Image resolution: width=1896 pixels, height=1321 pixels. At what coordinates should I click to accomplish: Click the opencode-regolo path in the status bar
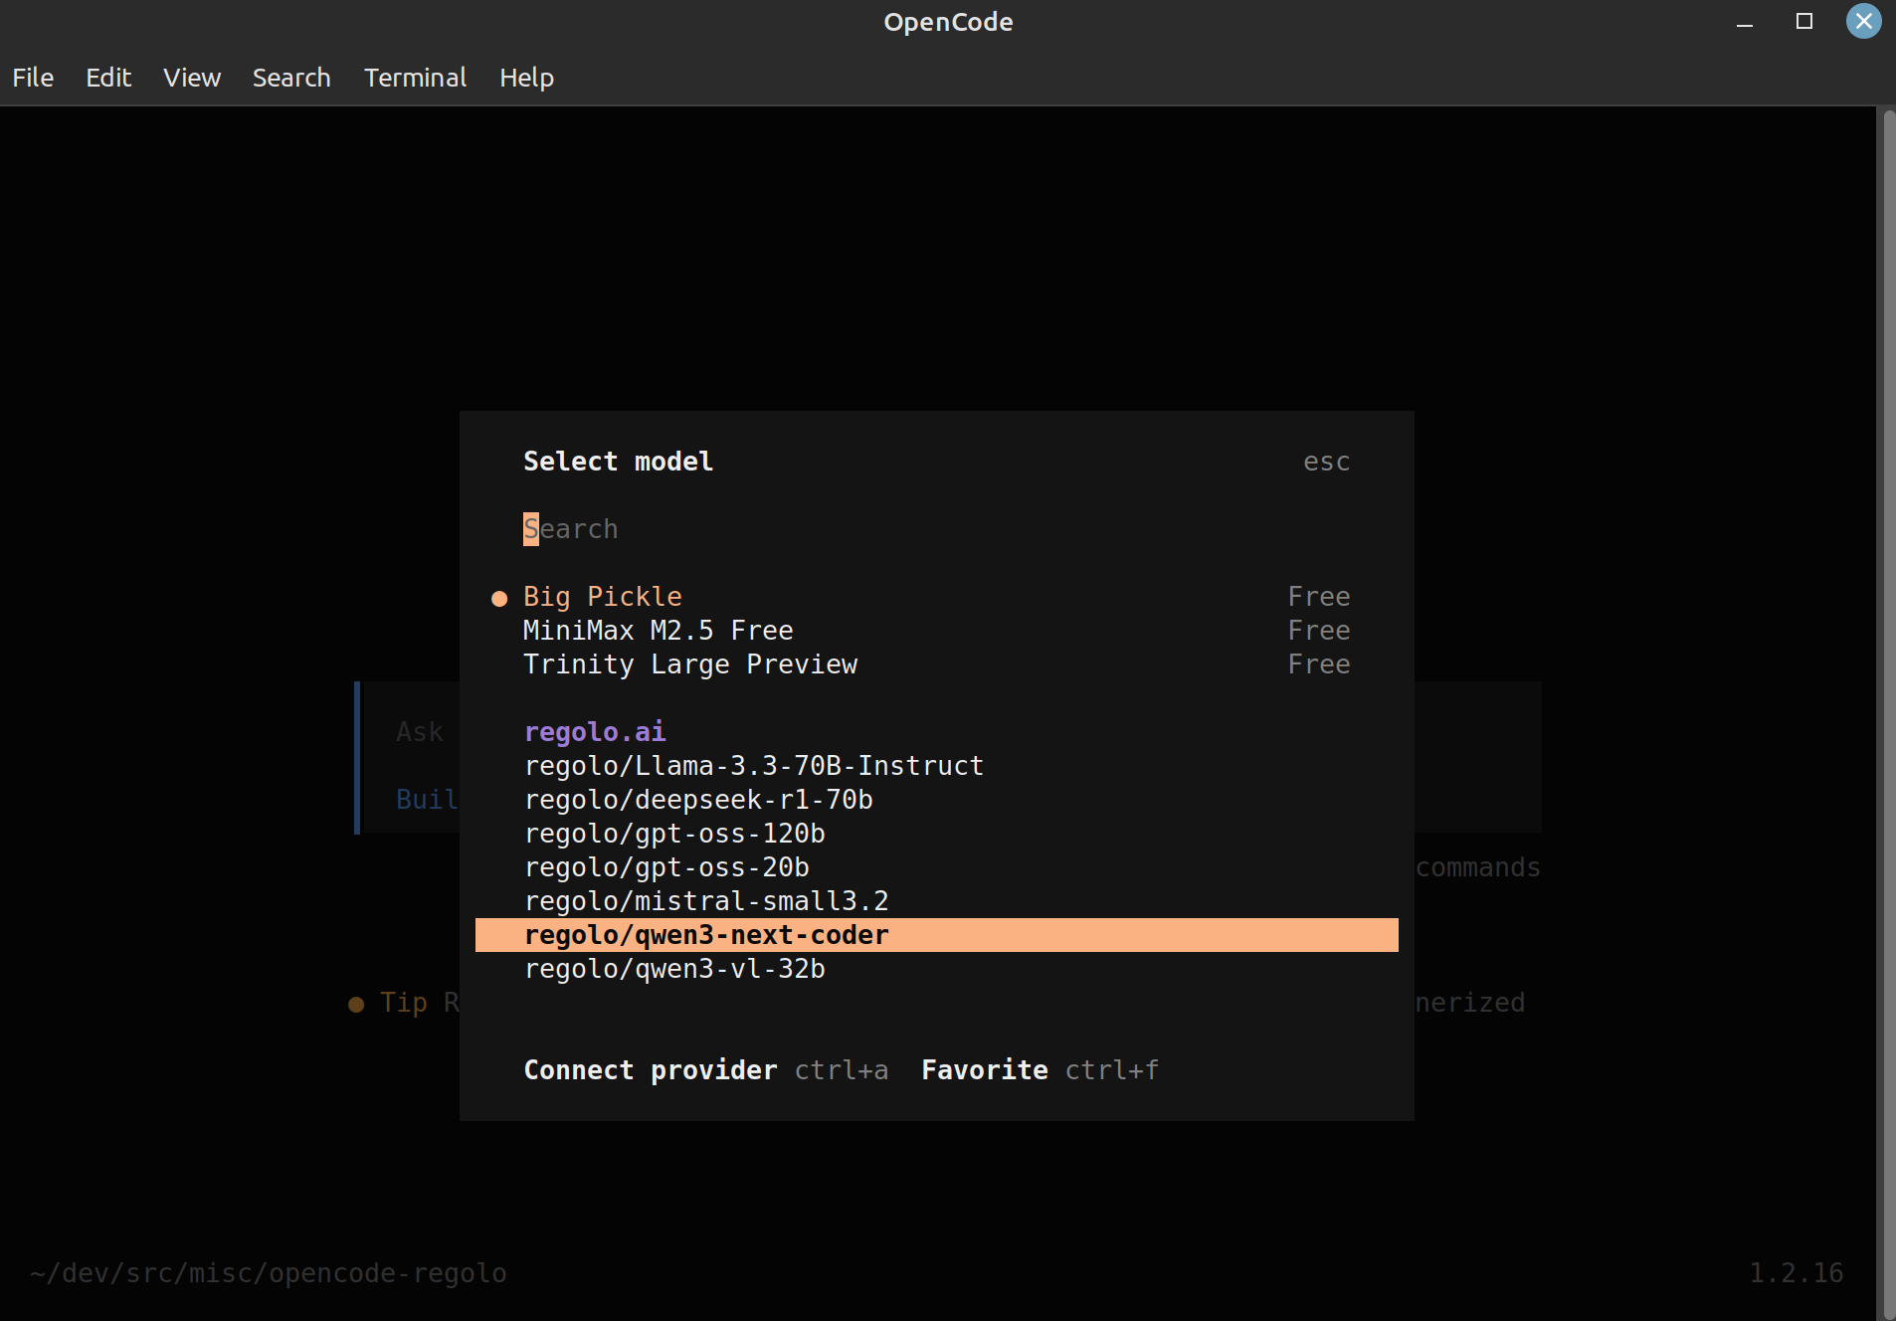tap(267, 1272)
